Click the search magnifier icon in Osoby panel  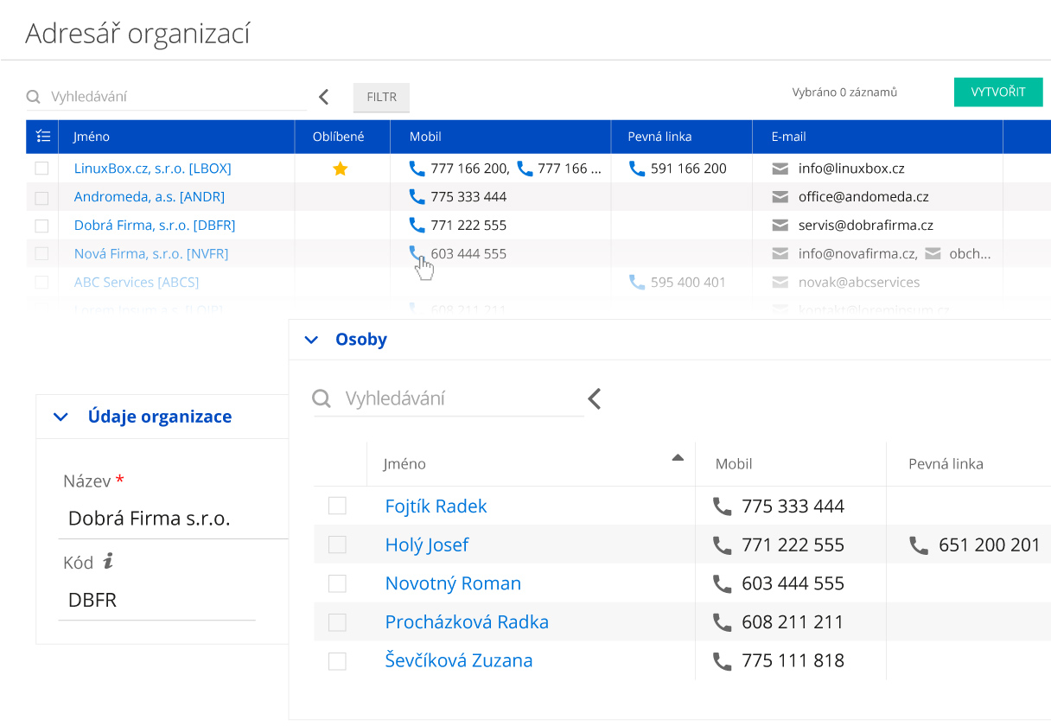(322, 398)
